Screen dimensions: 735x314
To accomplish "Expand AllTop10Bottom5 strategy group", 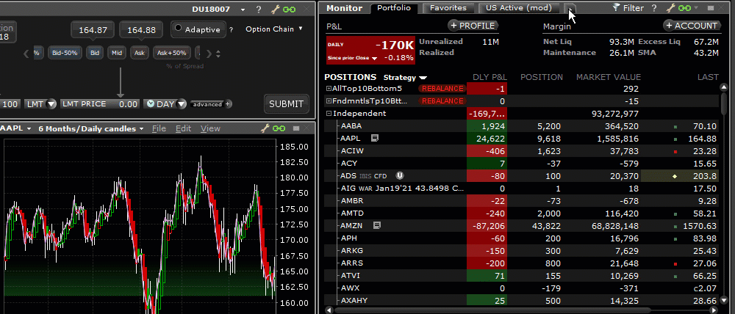I will (x=329, y=89).
